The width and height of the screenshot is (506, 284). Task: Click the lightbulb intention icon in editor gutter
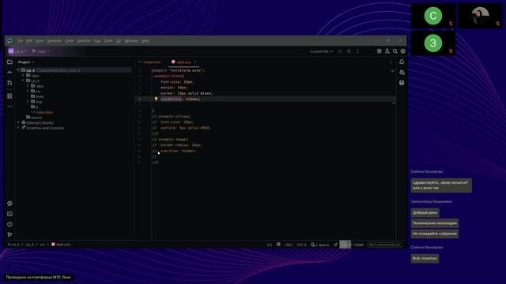tap(157, 99)
